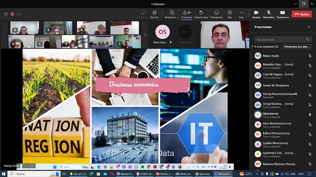This screenshot has height=177, width=316.
Task: Collapse the 'В этом собрании (32)' list
Action: [x=253, y=47]
